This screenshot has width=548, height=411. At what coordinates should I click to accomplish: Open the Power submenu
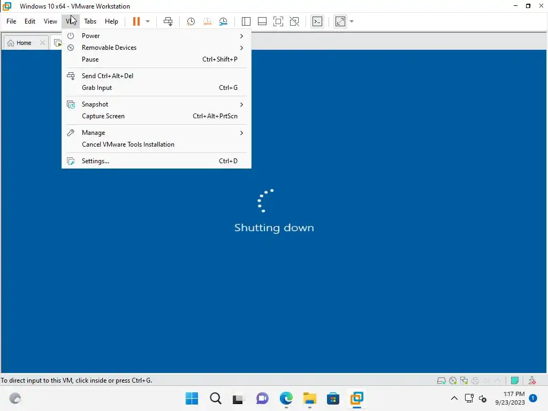pyautogui.click(x=156, y=36)
